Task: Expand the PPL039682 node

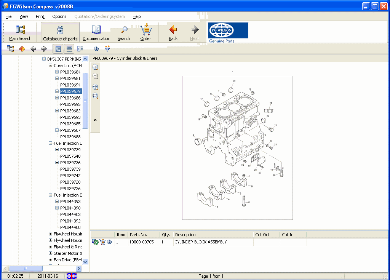Action: (57, 111)
